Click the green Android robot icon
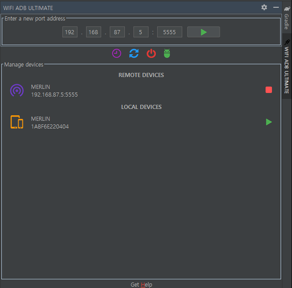Screen dimensions: 292x288 [x=167, y=53]
